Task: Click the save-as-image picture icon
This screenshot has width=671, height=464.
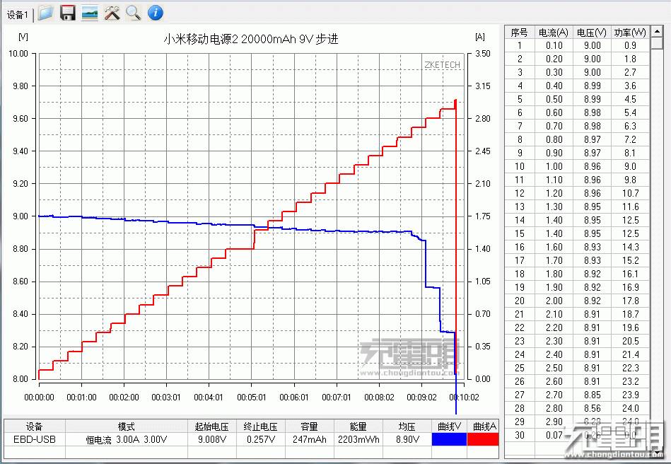Action: pyautogui.click(x=90, y=13)
